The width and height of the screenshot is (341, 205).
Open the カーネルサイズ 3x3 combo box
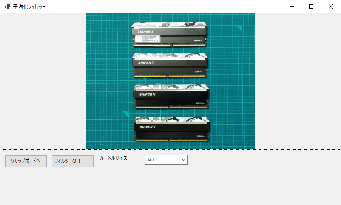[166, 160]
